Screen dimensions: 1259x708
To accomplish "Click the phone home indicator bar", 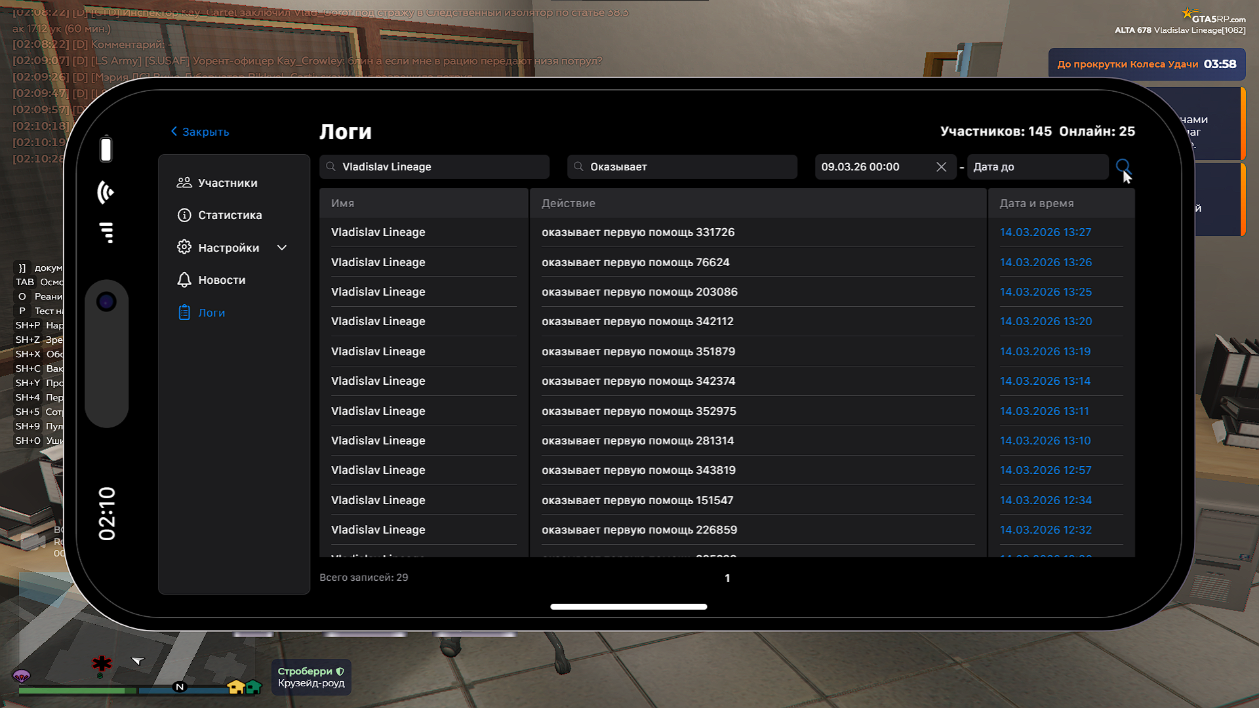I will click(x=628, y=607).
